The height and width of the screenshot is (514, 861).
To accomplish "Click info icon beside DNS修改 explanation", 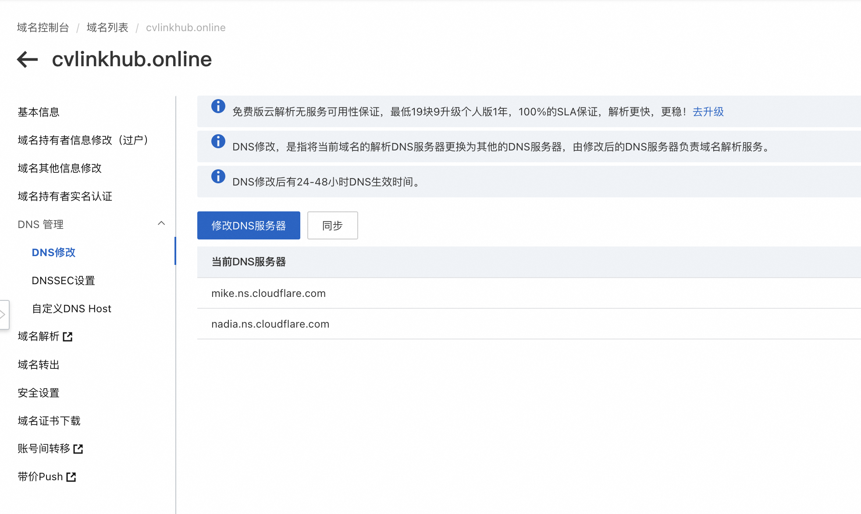I will [218, 141].
